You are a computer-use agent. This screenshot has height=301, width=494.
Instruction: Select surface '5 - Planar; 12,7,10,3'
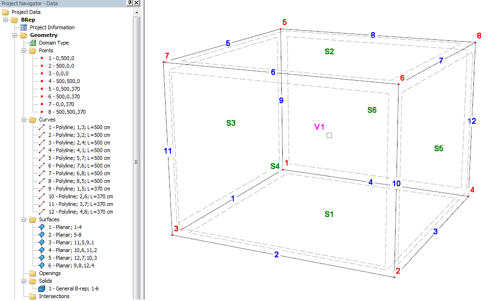pos(72,258)
